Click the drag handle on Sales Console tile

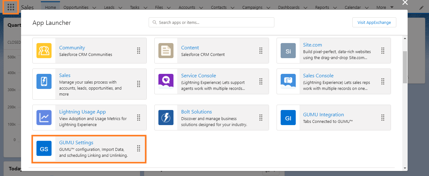[x=383, y=81]
